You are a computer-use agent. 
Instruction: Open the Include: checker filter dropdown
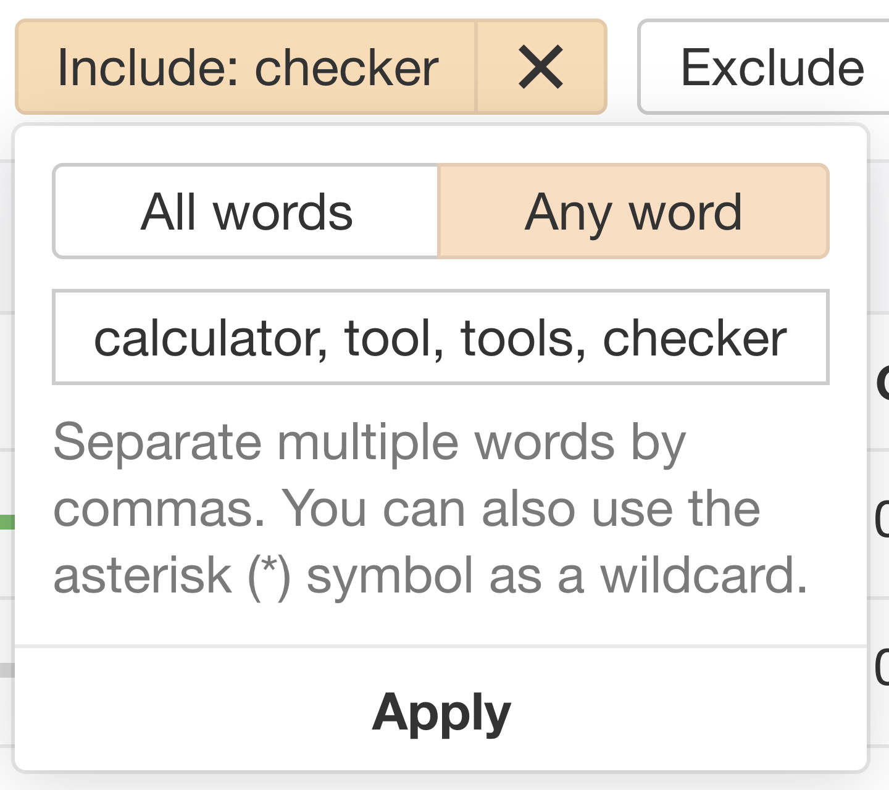(247, 67)
